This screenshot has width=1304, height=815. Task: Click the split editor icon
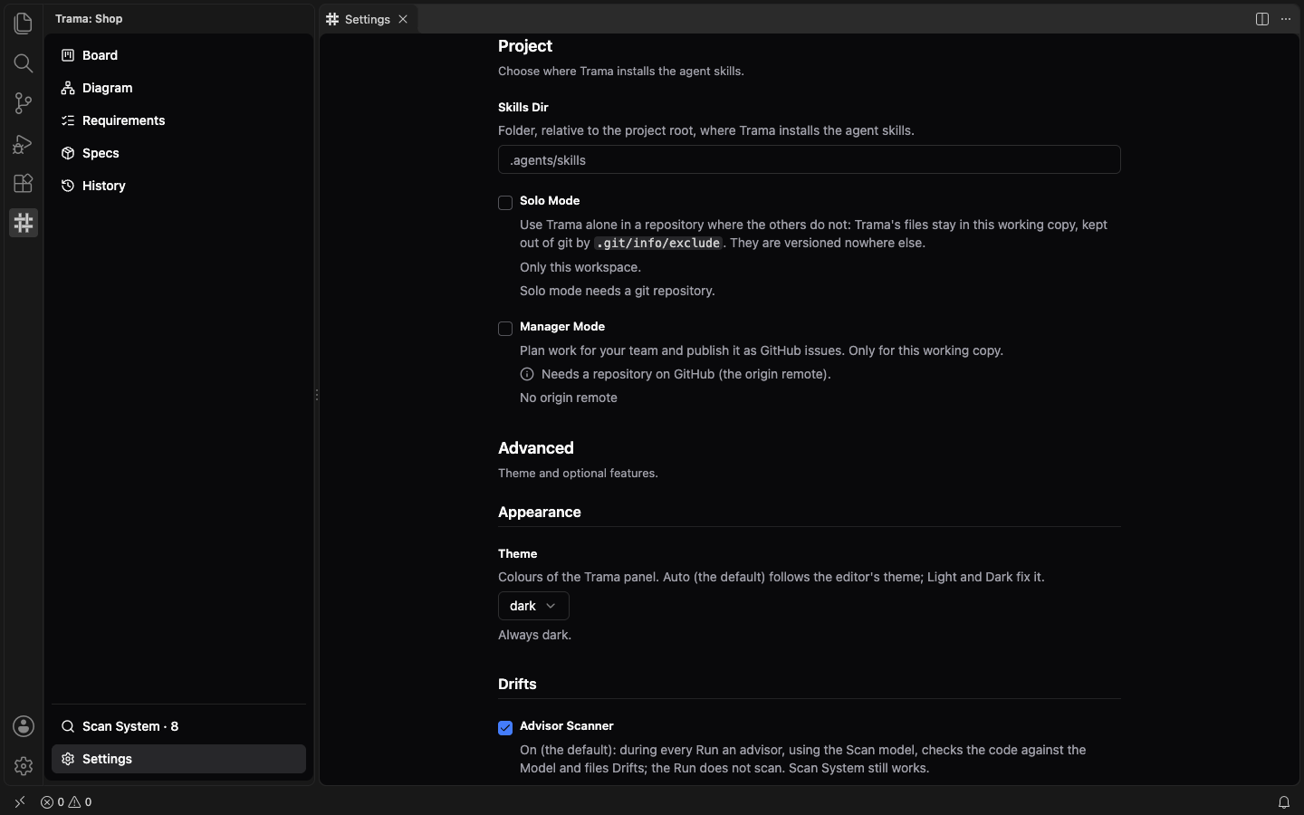[1262, 19]
